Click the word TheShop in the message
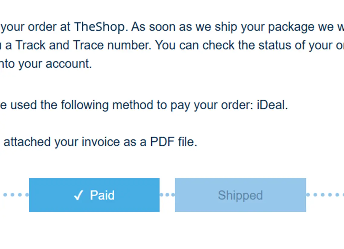344x249 pixels. pos(99,27)
